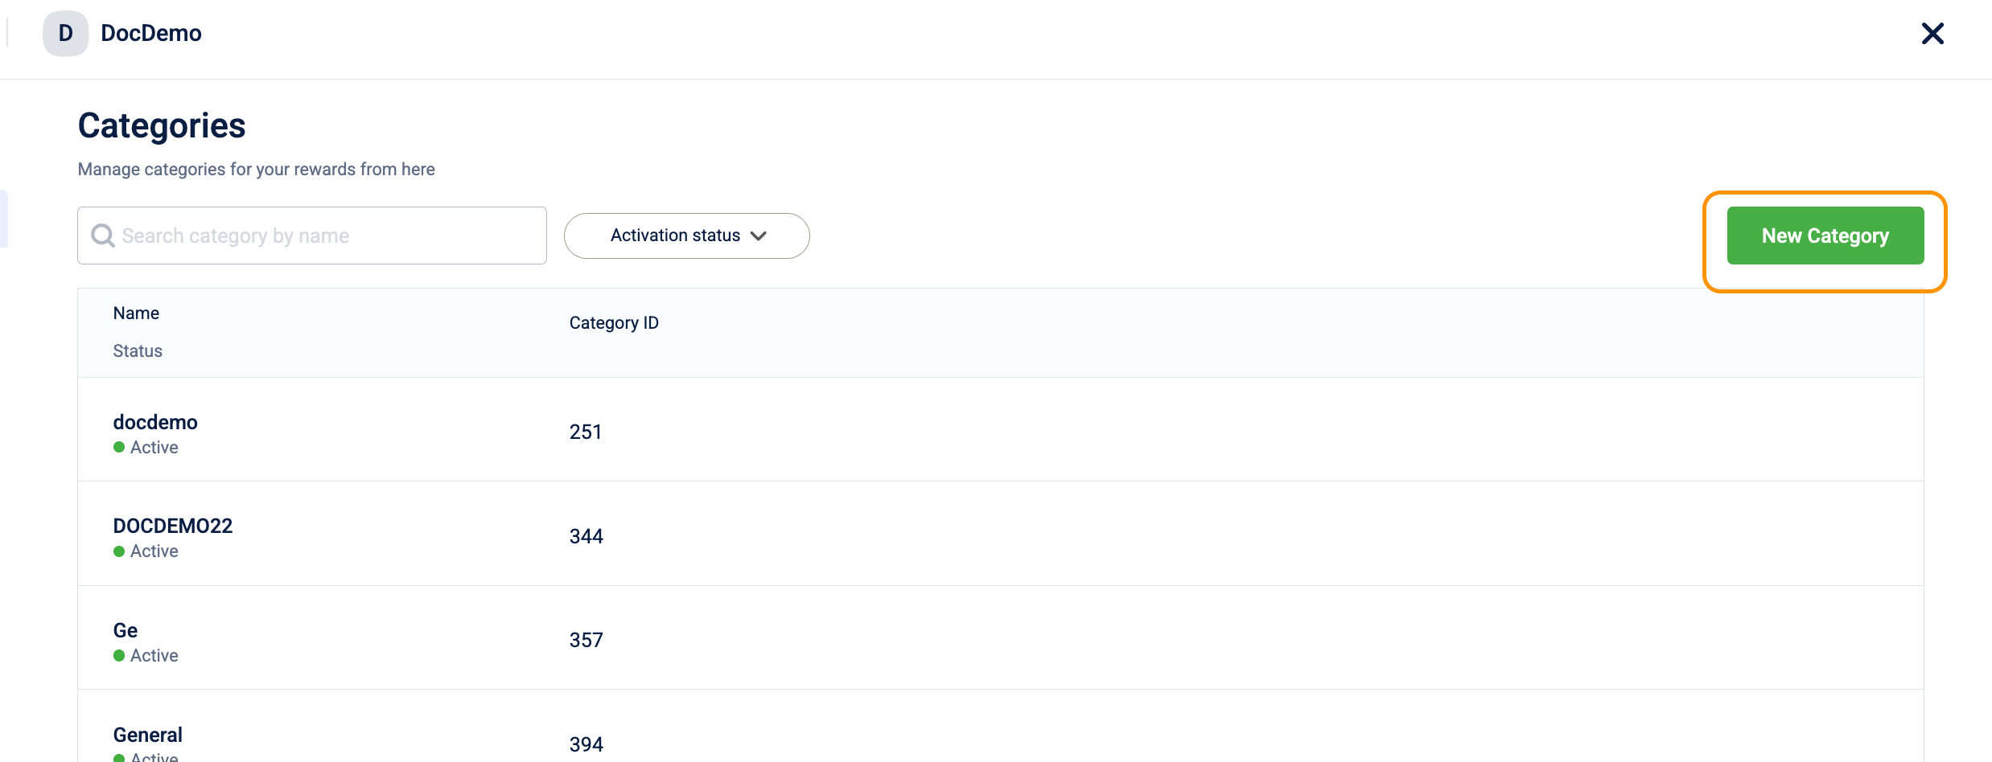Click the green status dot for Ge
The height and width of the screenshot is (762, 1992).
click(119, 656)
